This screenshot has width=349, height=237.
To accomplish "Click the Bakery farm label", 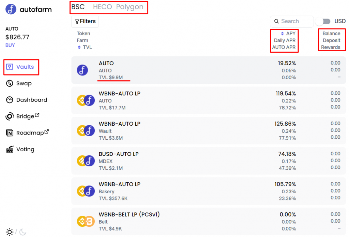I will [x=106, y=192].
